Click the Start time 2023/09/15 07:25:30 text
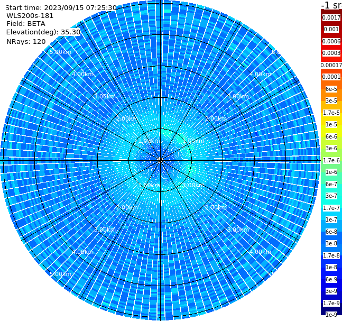Image resolution: width=342 pixels, height=321 pixels. point(61,8)
